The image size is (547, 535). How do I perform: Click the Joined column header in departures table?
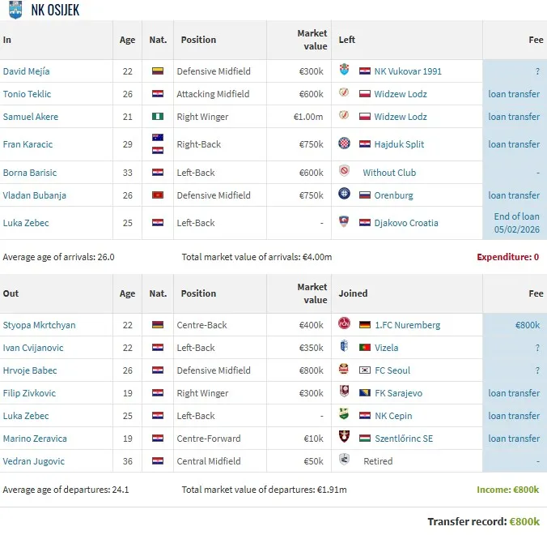(x=353, y=293)
